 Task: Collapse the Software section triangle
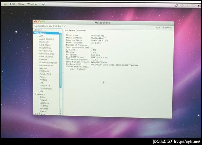[36, 114]
